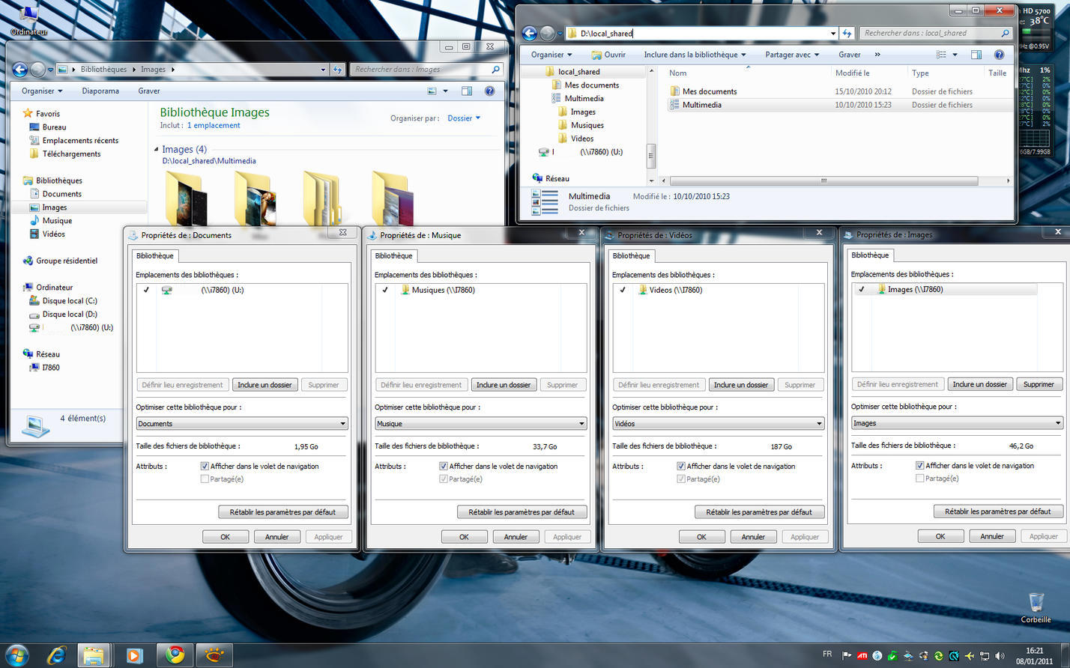The width and height of the screenshot is (1070, 668).
Task: Open 'Partager avec' menu in local_shared window
Action: click(791, 55)
